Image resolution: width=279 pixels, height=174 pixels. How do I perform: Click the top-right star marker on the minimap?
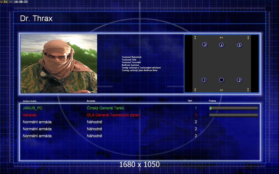click(x=248, y=38)
